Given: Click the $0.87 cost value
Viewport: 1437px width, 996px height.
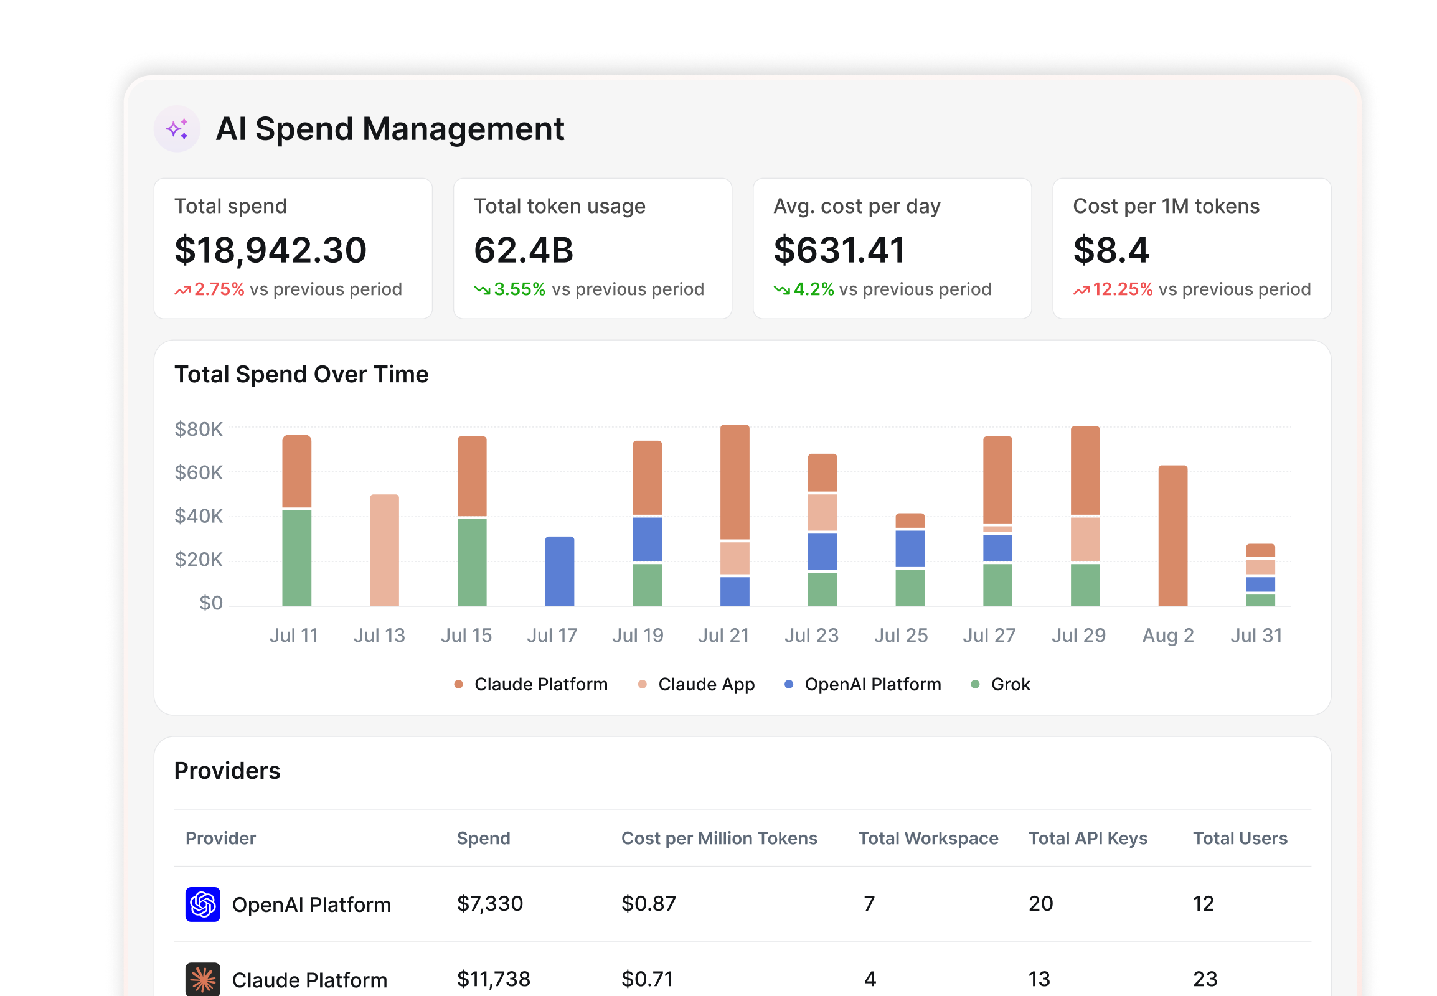Looking at the screenshot, I should pyautogui.click(x=649, y=904).
